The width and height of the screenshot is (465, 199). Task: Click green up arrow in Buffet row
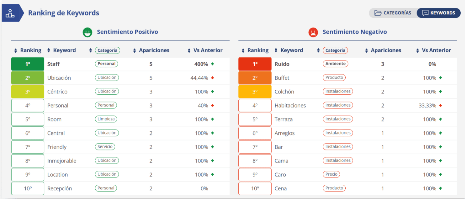click(441, 78)
